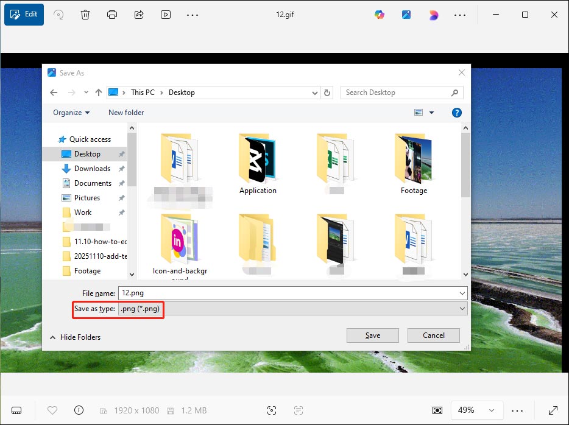
Task: Click inside the Search Desktop field
Action: 396,92
